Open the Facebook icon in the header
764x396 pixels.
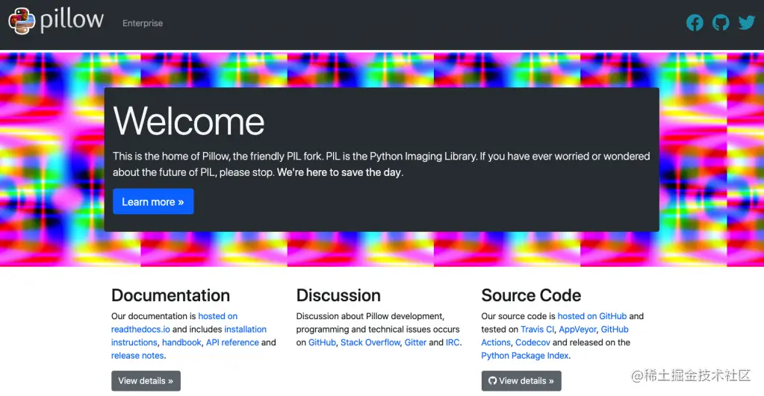[x=695, y=22]
